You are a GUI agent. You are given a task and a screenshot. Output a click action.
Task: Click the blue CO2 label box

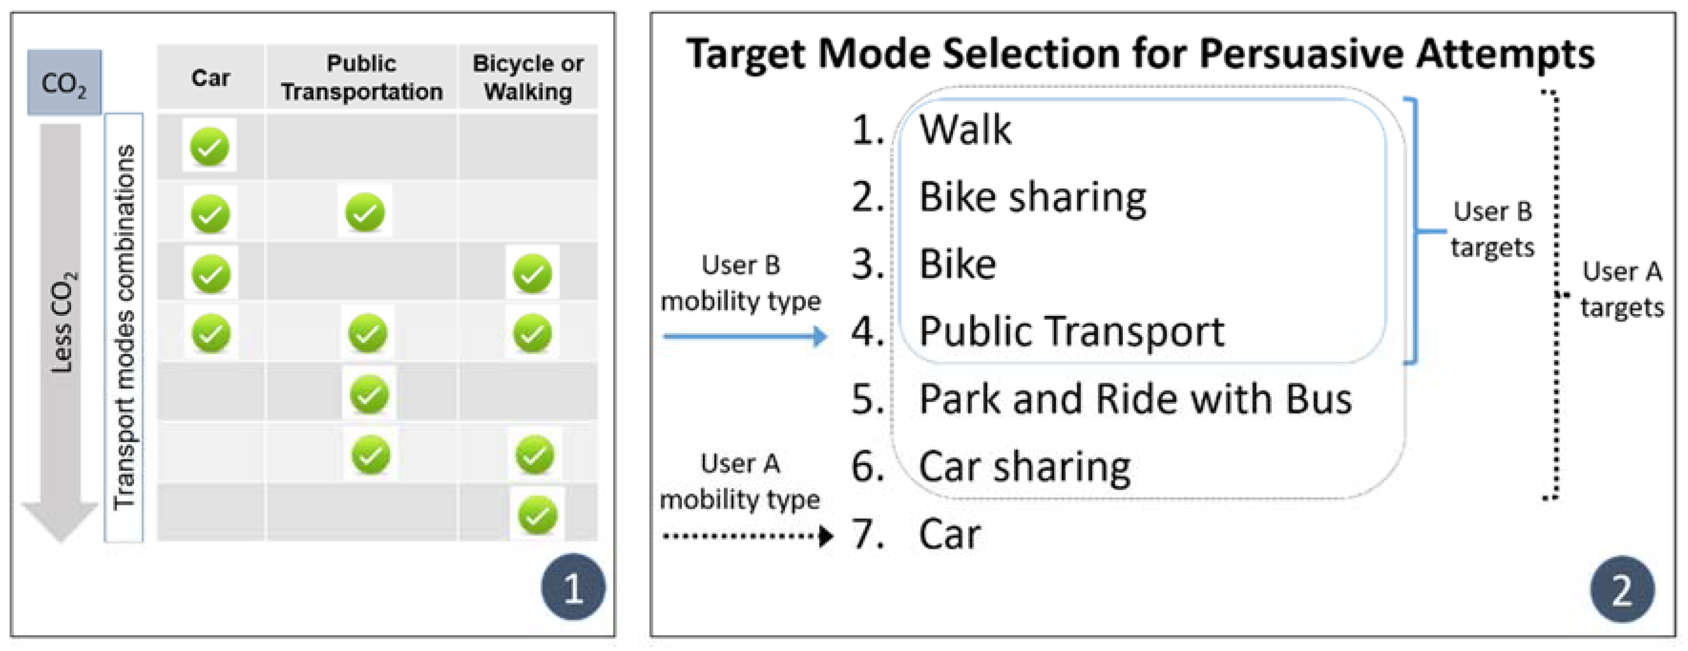pos(64,83)
